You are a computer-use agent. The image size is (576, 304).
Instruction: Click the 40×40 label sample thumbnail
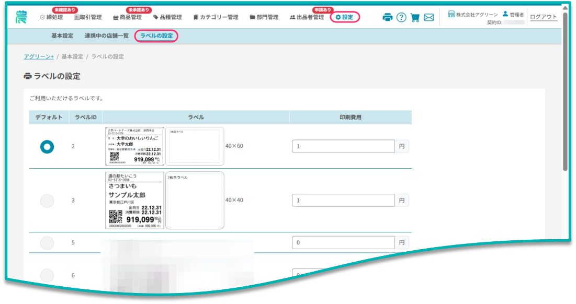pyautogui.click(x=135, y=201)
